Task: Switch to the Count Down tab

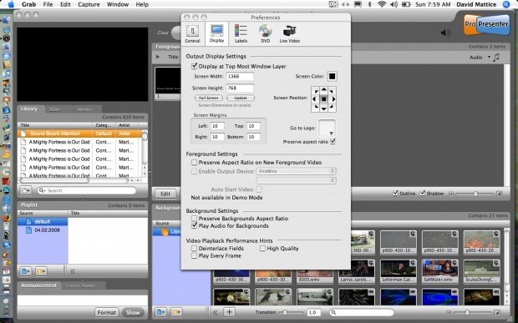Action: pyautogui.click(x=80, y=285)
